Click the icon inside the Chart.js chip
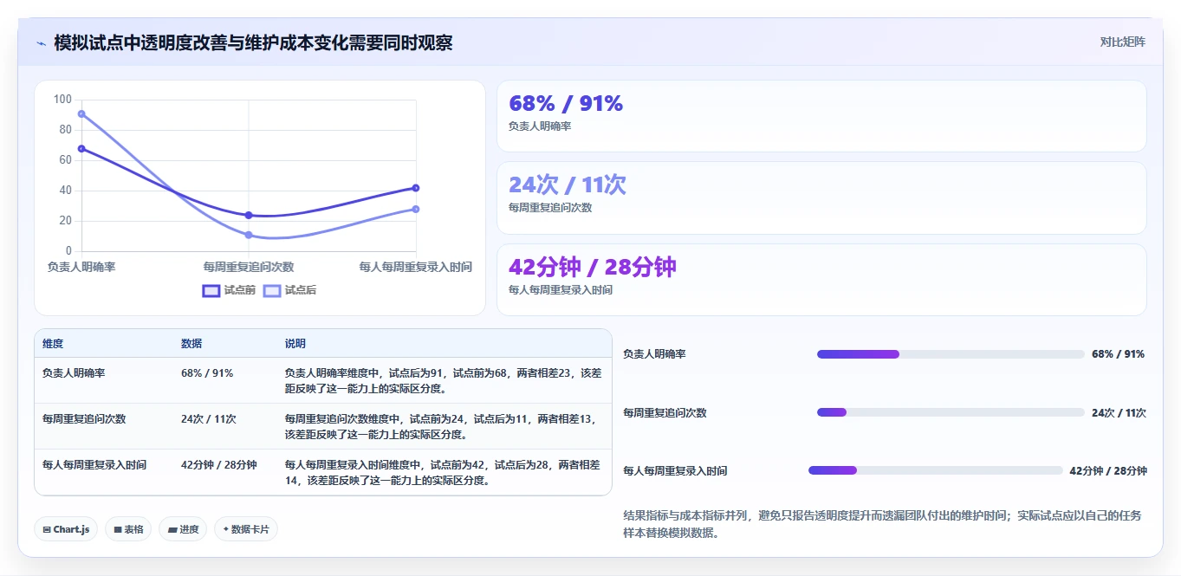 47,529
